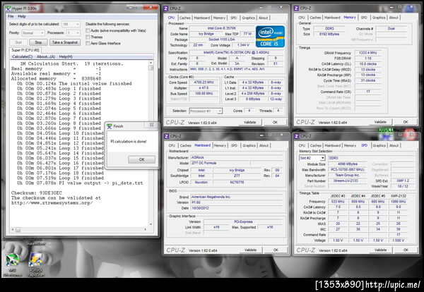
Task: Click the CPU-Z icon in Memory window title
Action: click(296, 8)
